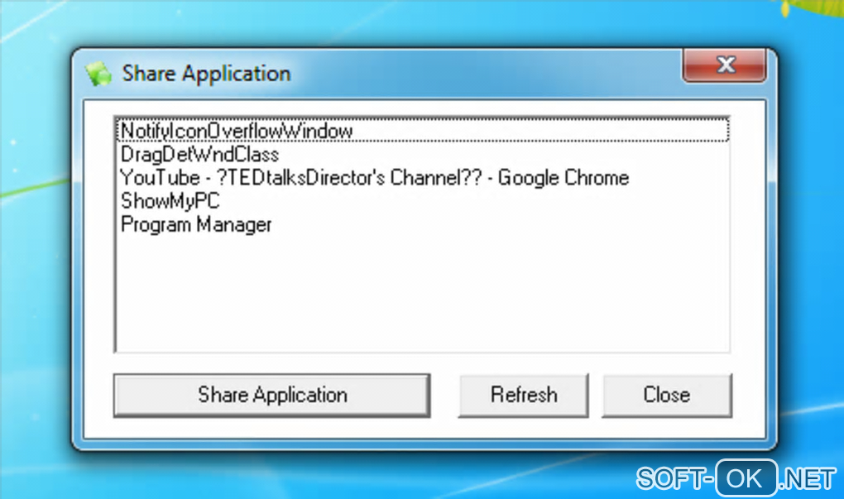Click the green leaf at the desktop corner
The image size is (844, 499).
813,8
